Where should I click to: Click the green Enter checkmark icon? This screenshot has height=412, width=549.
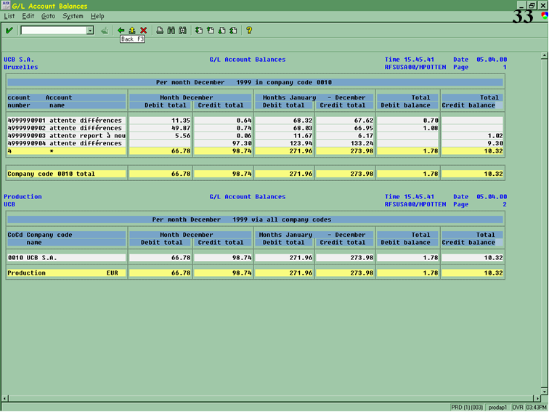[9, 31]
